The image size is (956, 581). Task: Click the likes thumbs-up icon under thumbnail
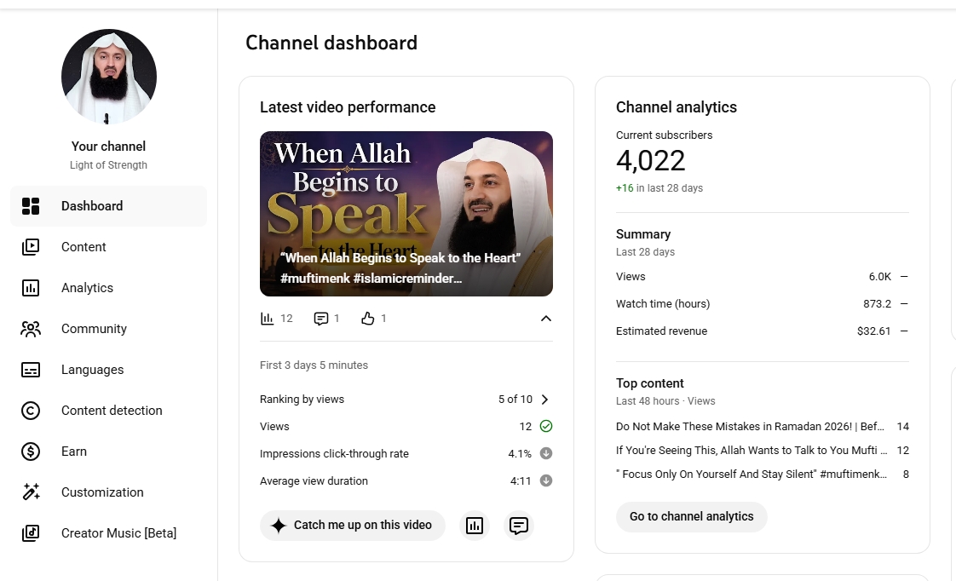point(367,319)
